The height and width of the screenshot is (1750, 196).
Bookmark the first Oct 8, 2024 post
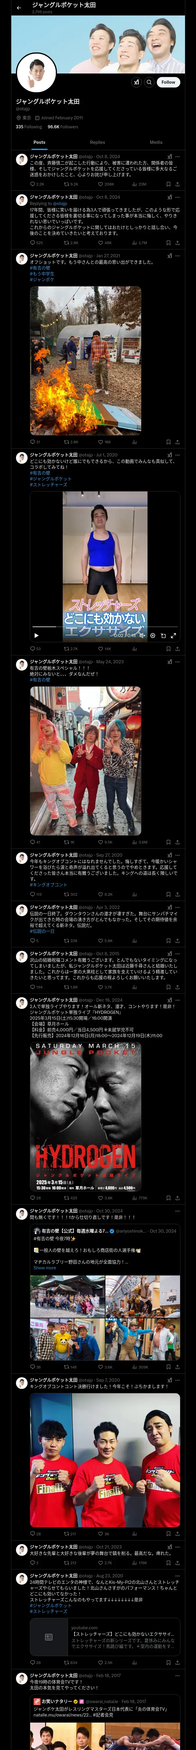click(168, 184)
